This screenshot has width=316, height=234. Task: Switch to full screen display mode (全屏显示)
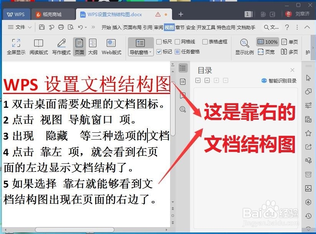pos(16,46)
